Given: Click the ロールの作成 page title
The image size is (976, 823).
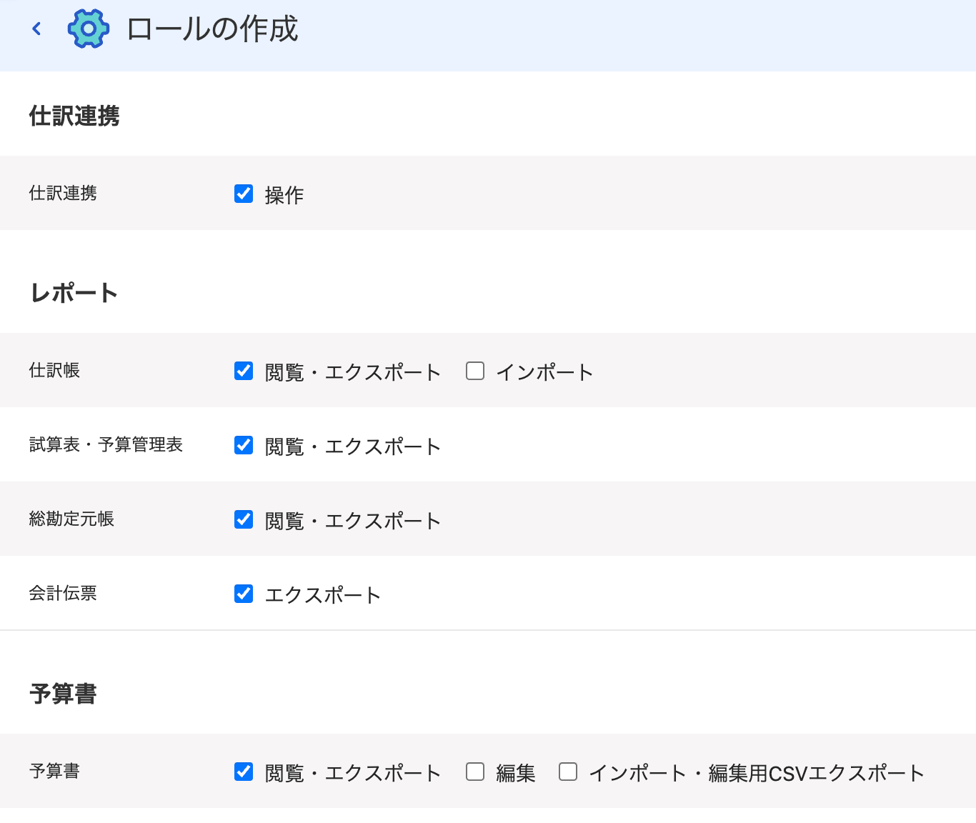Looking at the screenshot, I should point(212,29).
